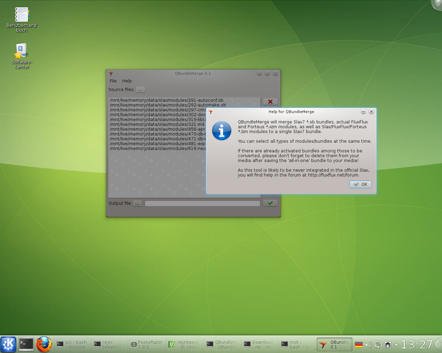Open Konsole from the taskbar shortcut
Image resolution: width=442 pixels, height=353 pixels.
26,344
